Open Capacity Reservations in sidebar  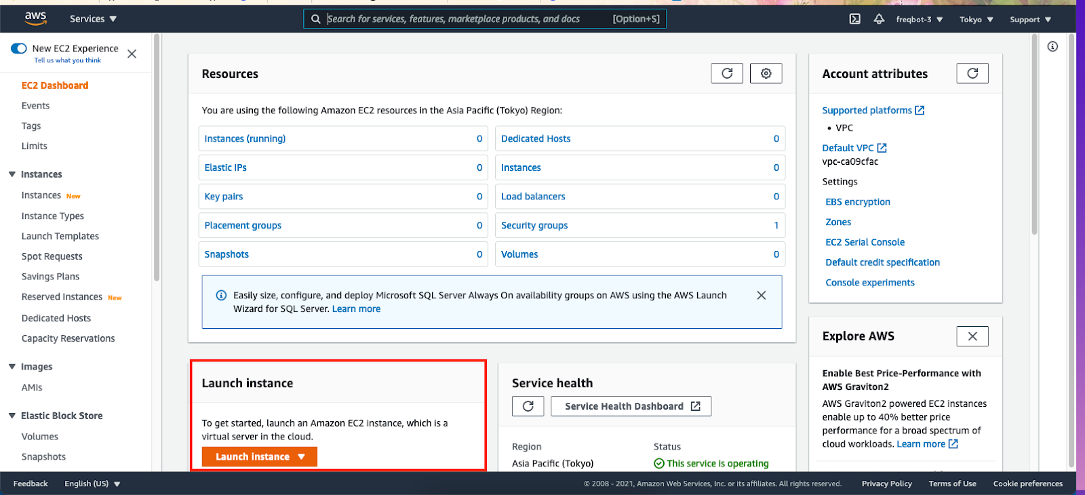tap(68, 338)
